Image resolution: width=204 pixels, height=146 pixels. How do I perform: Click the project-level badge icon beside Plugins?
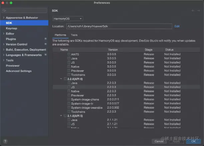[x=46, y=39]
